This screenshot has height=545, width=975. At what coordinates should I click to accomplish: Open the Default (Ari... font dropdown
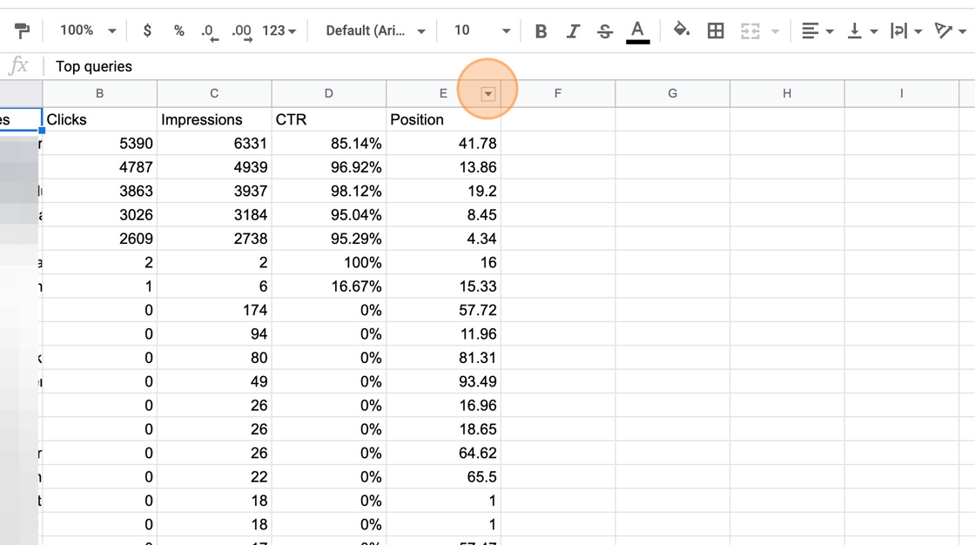(375, 30)
